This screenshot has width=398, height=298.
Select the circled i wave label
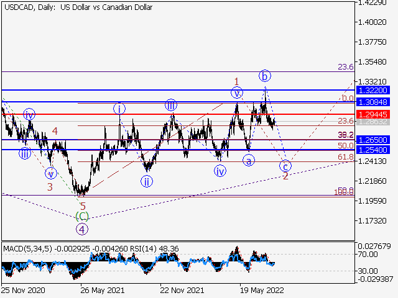pyautogui.click(x=120, y=109)
